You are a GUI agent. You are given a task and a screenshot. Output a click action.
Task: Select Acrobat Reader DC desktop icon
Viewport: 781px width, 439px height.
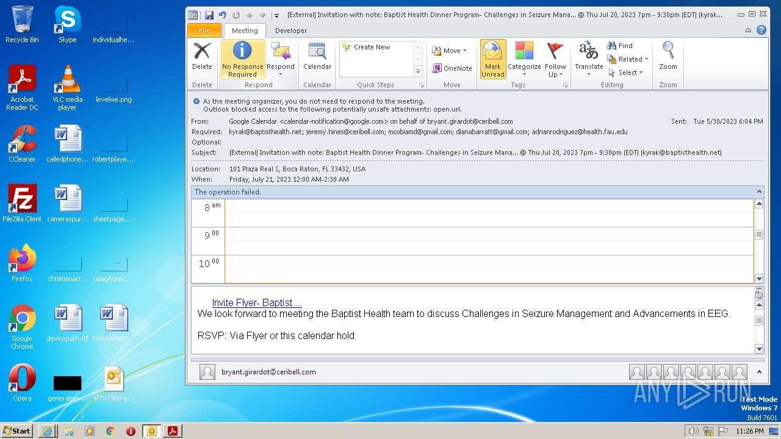click(22, 88)
